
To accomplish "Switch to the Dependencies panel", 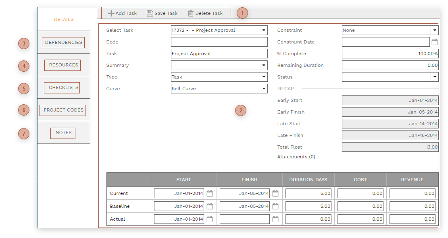I will [x=63, y=42].
